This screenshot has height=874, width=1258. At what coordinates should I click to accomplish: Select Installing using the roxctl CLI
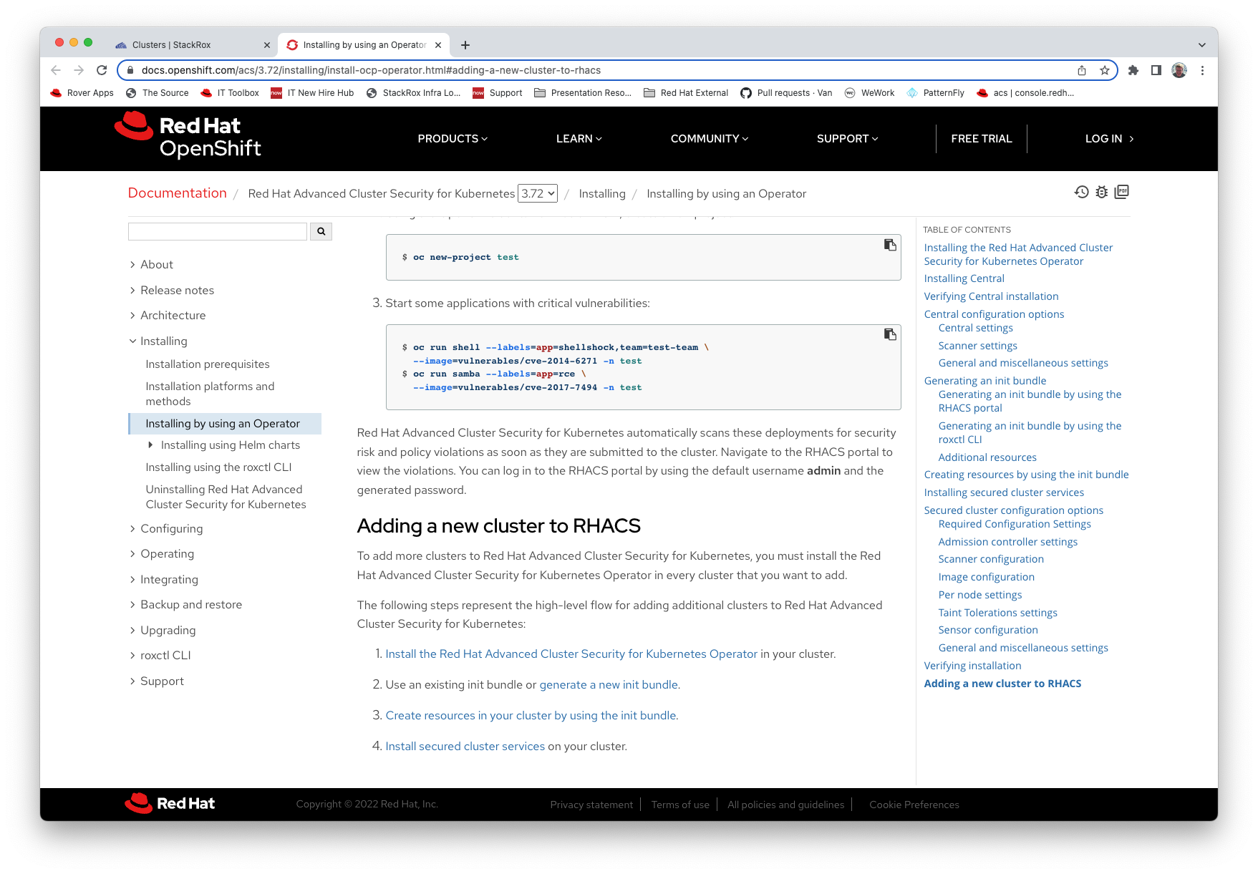[x=218, y=467]
